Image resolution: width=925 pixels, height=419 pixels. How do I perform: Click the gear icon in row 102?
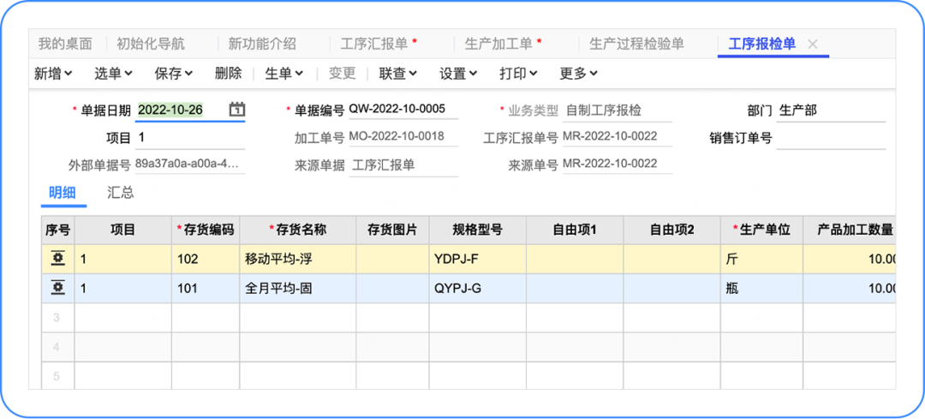[58, 259]
